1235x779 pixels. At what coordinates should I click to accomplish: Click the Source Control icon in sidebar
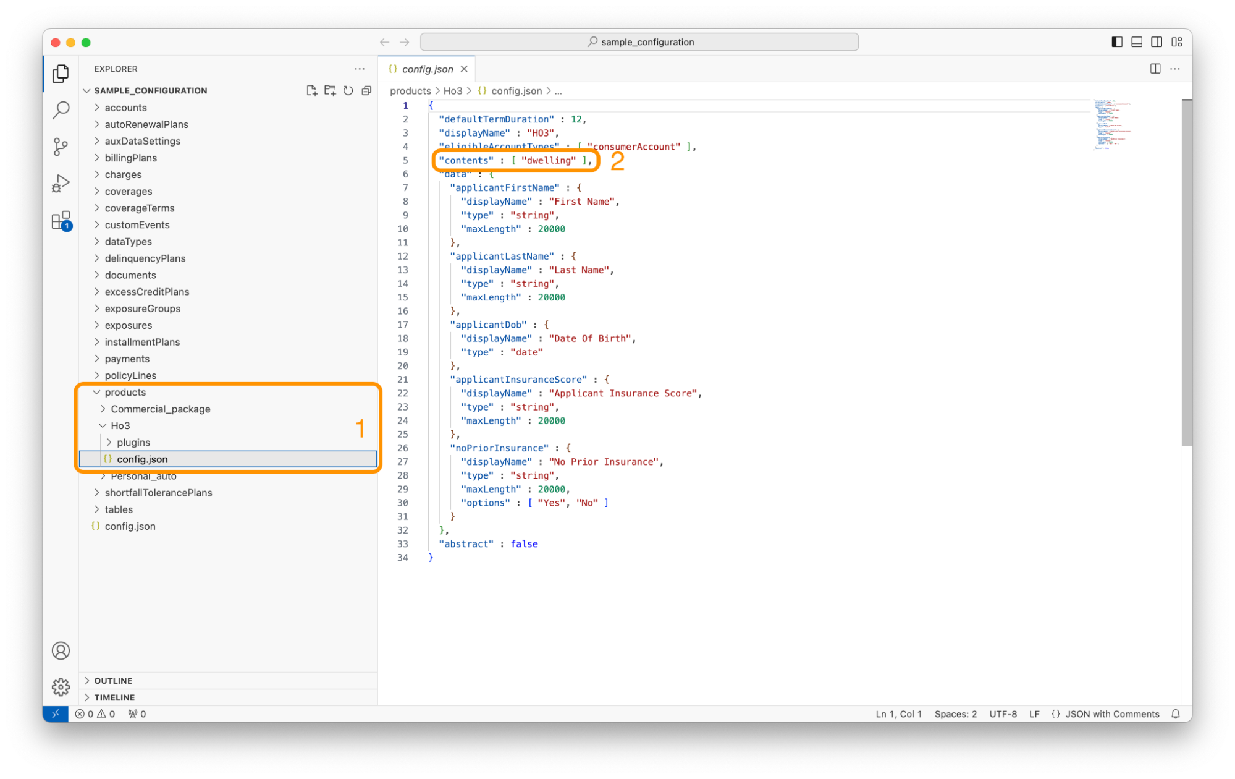point(61,147)
